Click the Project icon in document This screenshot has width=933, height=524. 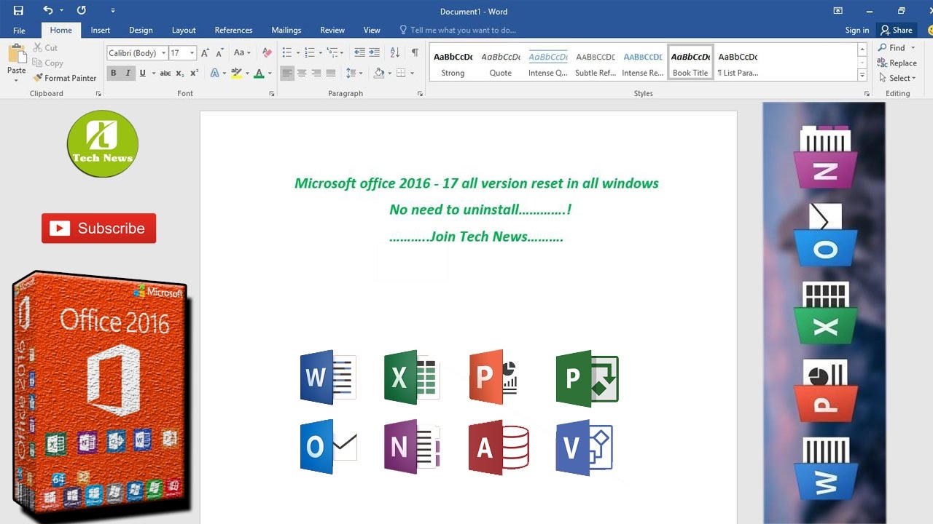point(587,378)
